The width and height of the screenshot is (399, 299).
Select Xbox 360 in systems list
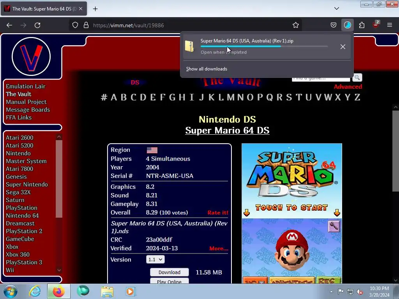pos(18,255)
